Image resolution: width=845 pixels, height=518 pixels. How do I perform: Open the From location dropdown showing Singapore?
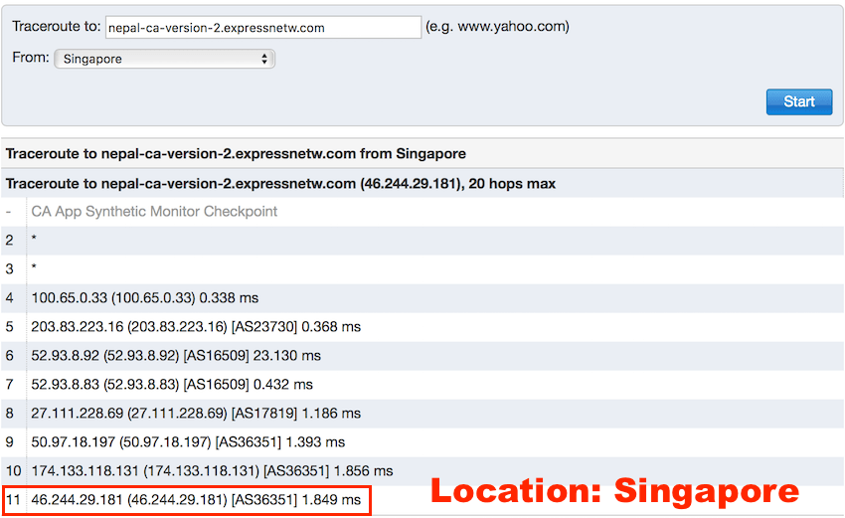(x=164, y=59)
